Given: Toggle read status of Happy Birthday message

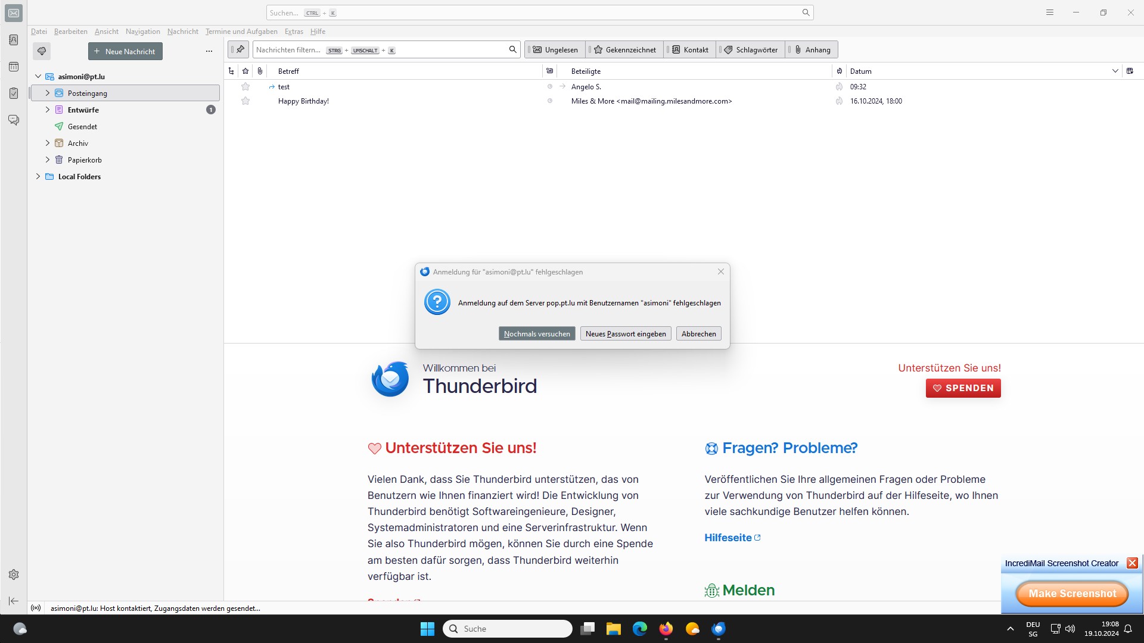Looking at the screenshot, I should (x=550, y=101).
